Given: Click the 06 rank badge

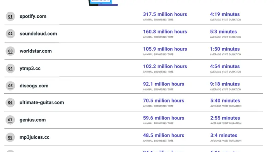Looking at the screenshot, I should click(10, 102).
